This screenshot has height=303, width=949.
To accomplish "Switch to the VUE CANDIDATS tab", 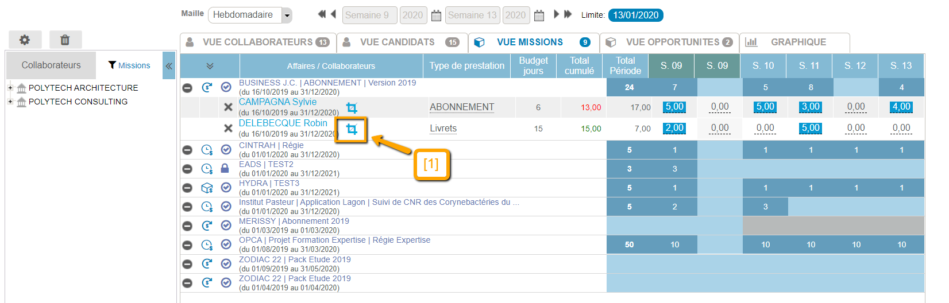I will point(397,42).
